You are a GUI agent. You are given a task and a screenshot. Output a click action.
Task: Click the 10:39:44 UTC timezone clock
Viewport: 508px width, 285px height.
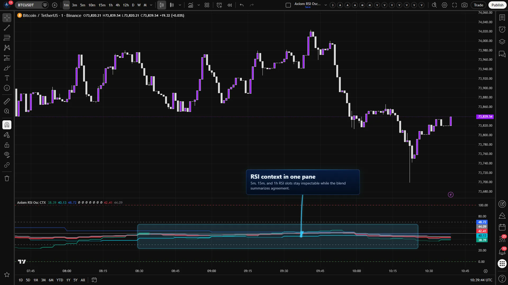coord(481,280)
